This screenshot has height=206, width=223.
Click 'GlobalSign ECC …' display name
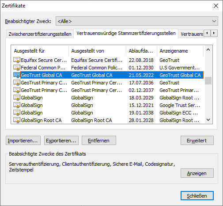pos(179,113)
